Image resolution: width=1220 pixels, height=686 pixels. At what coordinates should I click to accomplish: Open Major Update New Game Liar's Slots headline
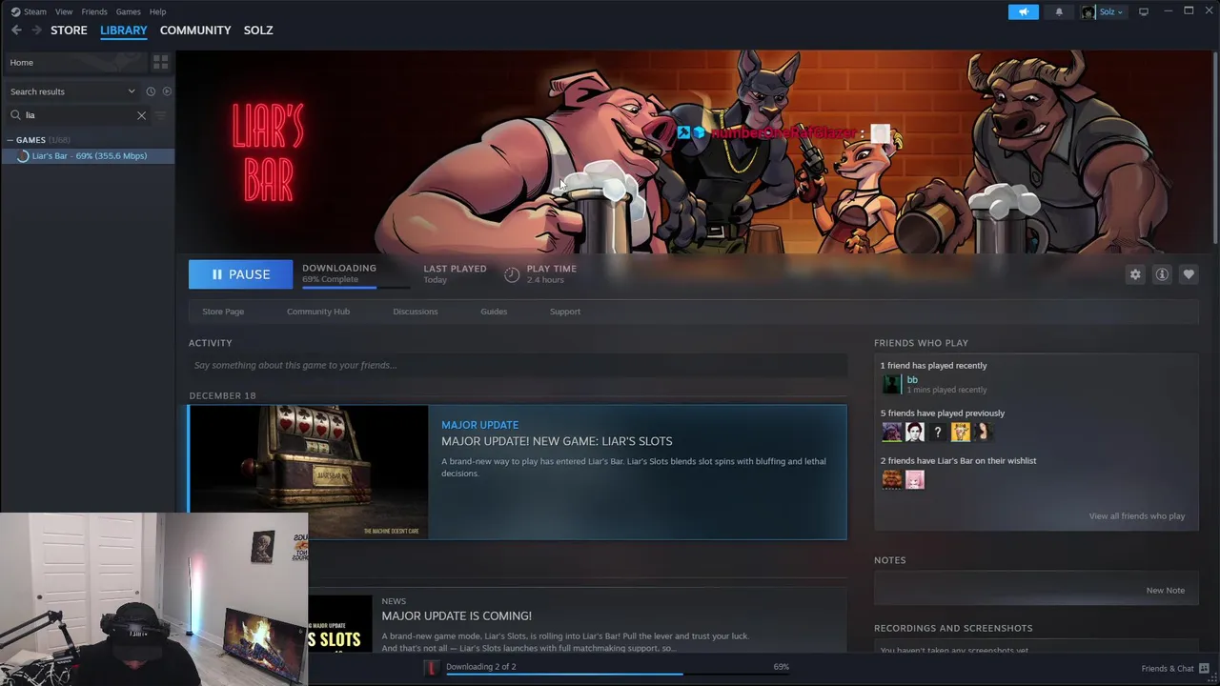point(557,441)
